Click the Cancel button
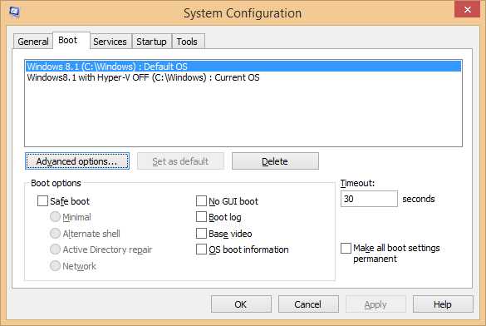Image resolution: width=486 pixels, height=326 pixels. point(308,304)
